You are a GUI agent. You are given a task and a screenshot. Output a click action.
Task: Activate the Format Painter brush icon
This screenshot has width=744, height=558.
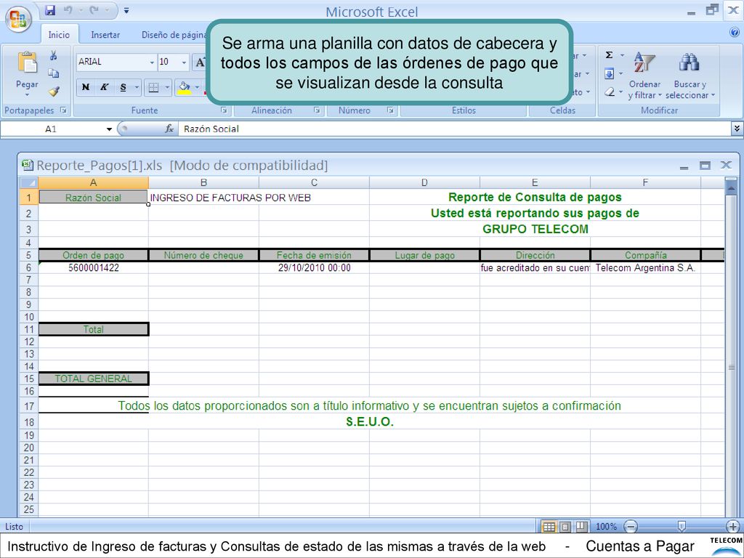coord(54,91)
